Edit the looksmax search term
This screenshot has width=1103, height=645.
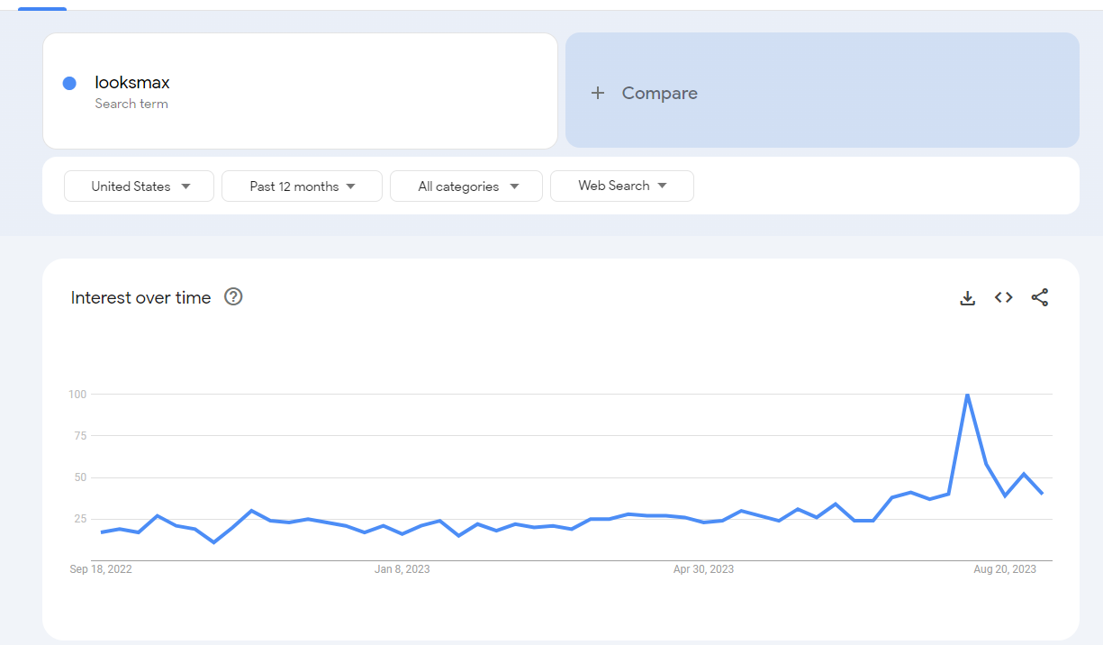300,91
